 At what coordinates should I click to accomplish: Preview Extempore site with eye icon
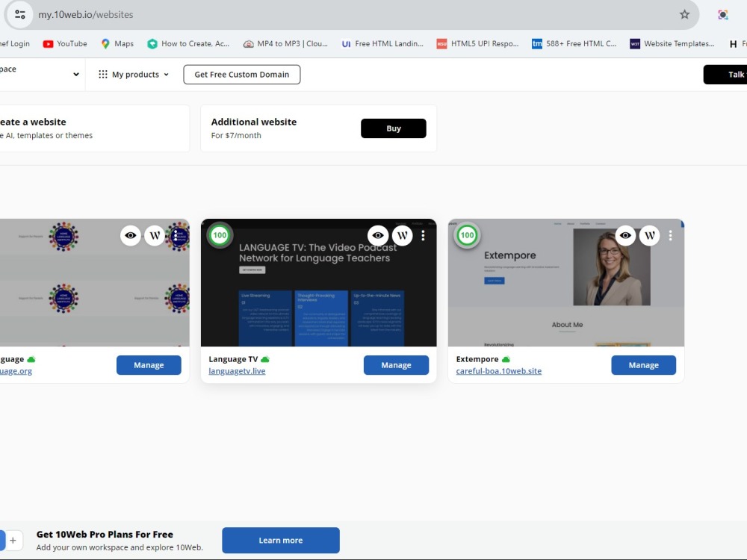coord(625,235)
